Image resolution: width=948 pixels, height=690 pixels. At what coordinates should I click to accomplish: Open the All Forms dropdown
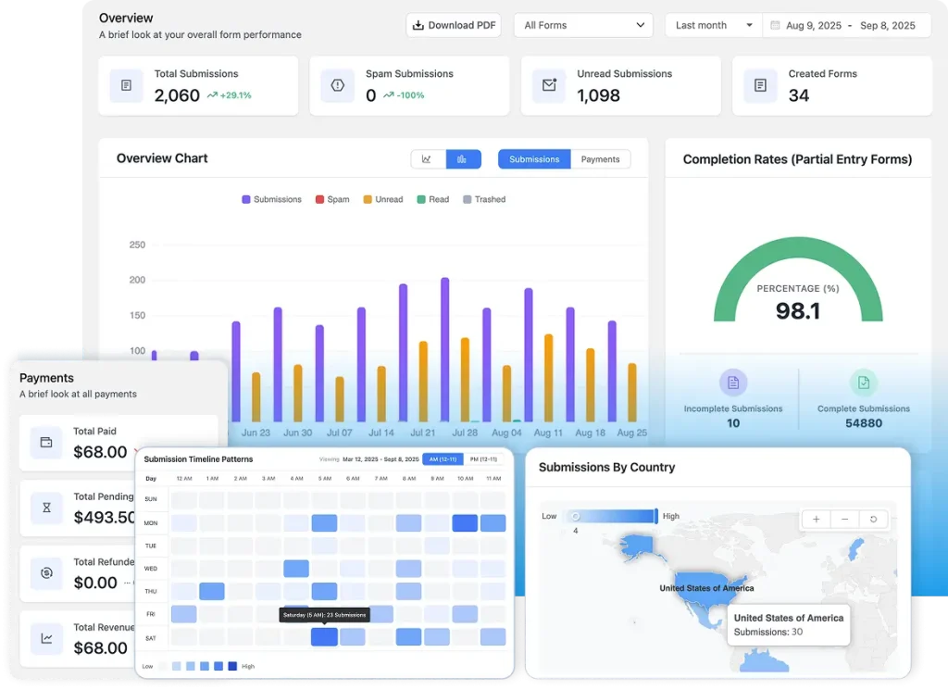click(582, 25)
